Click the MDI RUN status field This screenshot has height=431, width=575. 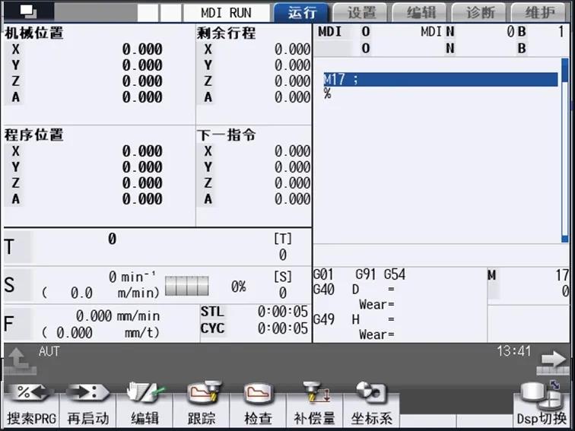[226, 13]
